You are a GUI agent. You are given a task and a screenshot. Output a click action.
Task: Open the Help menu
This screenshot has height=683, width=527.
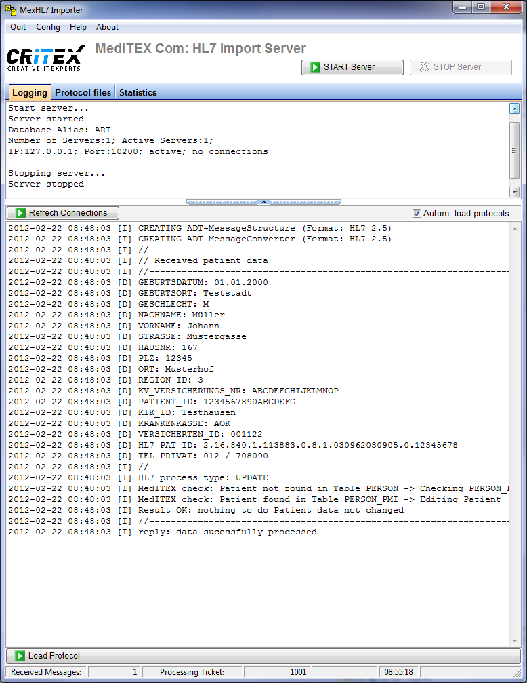[x=78, y=27]
